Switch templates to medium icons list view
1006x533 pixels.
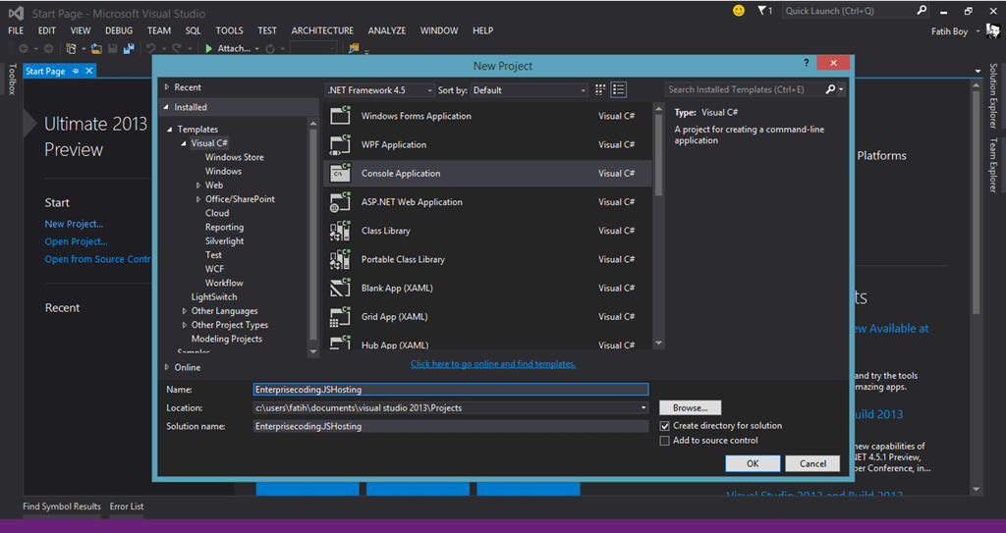(619, 89)
